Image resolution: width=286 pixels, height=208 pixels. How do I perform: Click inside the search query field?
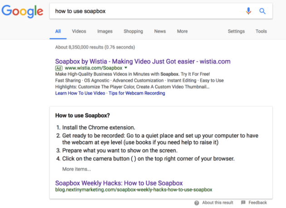click(148, 11)
